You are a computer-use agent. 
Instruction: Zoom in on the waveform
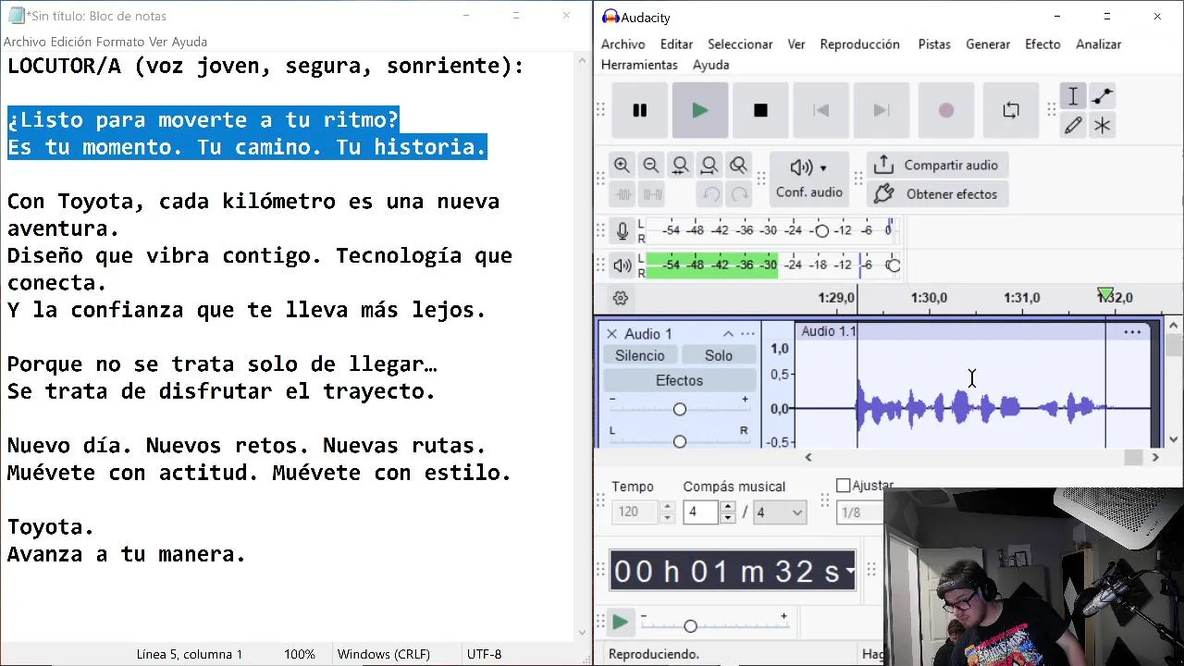(622, 166)
